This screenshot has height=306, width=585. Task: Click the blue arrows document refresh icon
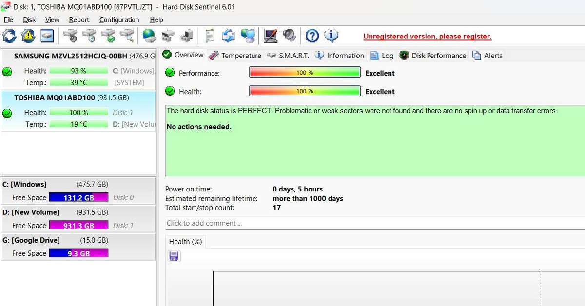tap(229, 36)
